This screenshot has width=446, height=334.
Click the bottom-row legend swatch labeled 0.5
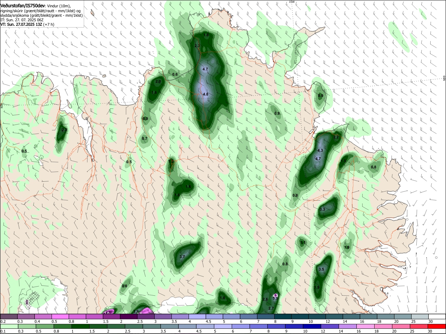pos(44,327)
